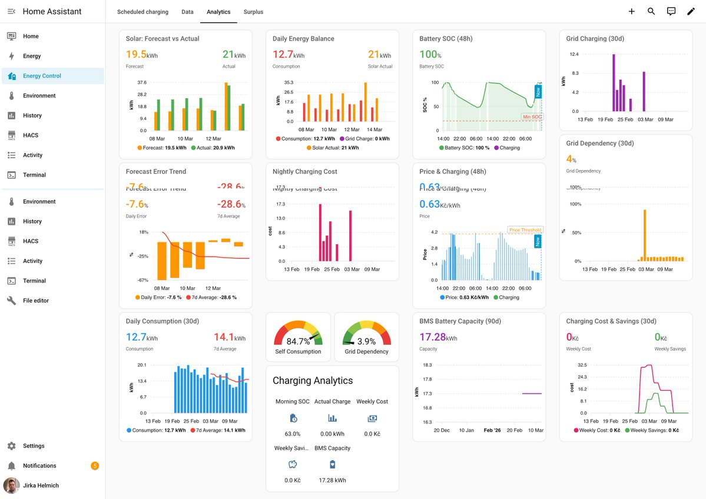This screenshot has width=706, height=499.
Task: Switch to the Data tab
Action: [187, 12]
